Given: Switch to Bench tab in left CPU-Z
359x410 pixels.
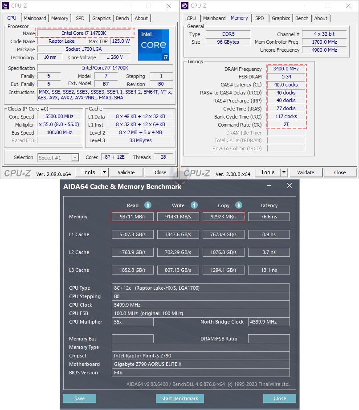Looking at the screenshot, I should [122, 18].
